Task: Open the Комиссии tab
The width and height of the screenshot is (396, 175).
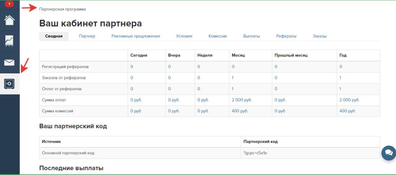Action: [218, 36]
